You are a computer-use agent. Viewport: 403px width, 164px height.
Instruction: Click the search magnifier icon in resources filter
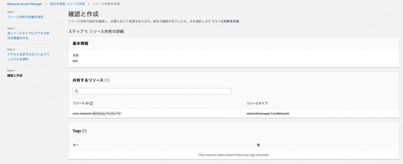pyautogui.click(x=77, y=91)
